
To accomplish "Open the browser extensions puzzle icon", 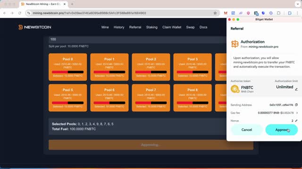I will point(278,13).
